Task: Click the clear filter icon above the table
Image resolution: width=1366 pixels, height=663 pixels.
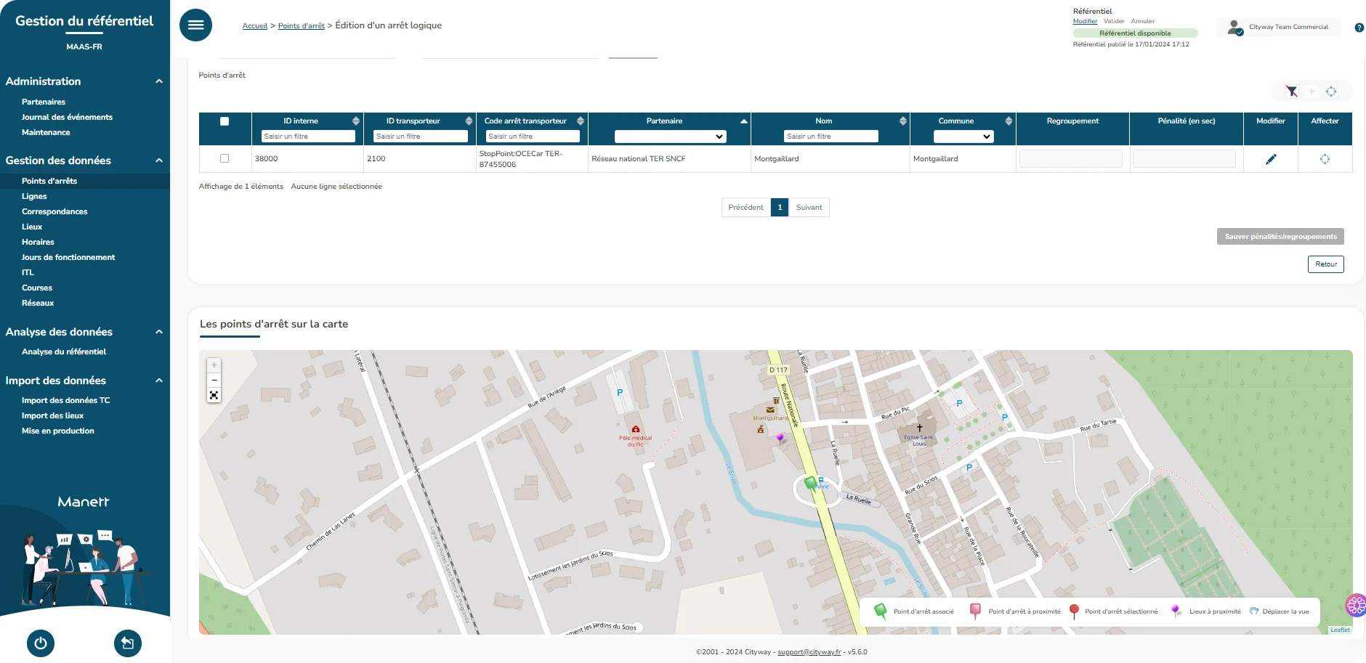Action: (1292, 91)
